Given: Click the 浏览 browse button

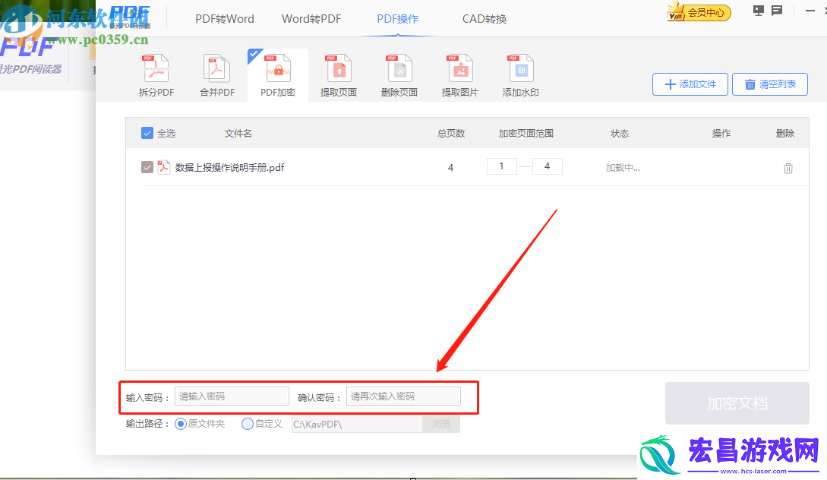Looking at the screenshot, I should (441, 424).
